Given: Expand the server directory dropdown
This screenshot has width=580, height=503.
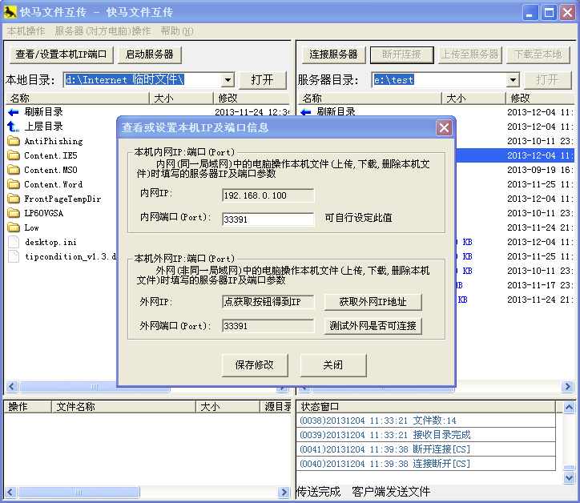Looking at the screenshot, I should (x=513, y=80).
